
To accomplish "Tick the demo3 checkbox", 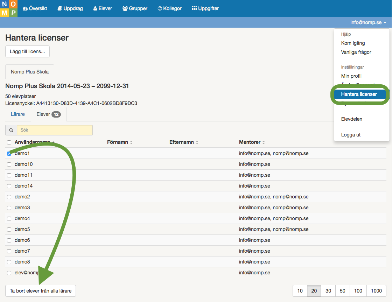I will click(x=9, y=208).
